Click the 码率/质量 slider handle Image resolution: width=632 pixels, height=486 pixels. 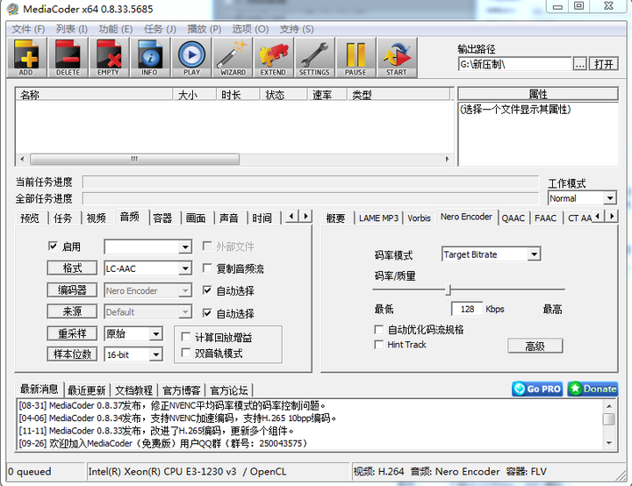point(449,289)
